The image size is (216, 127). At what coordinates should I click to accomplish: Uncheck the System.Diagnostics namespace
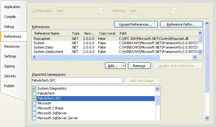[34, 88]
